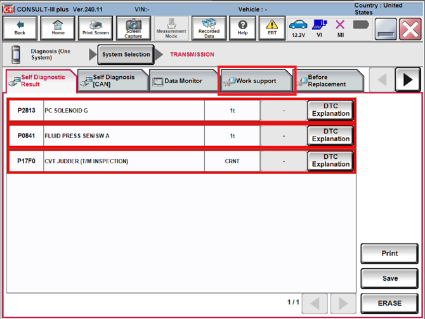This screenshot has height=319, width=425.
Task: Select the Before Replacement tab
Action: 329,81
